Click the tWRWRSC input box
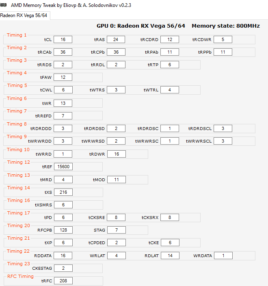This screenshot has width=268, height=286. (x=170, y=141)
